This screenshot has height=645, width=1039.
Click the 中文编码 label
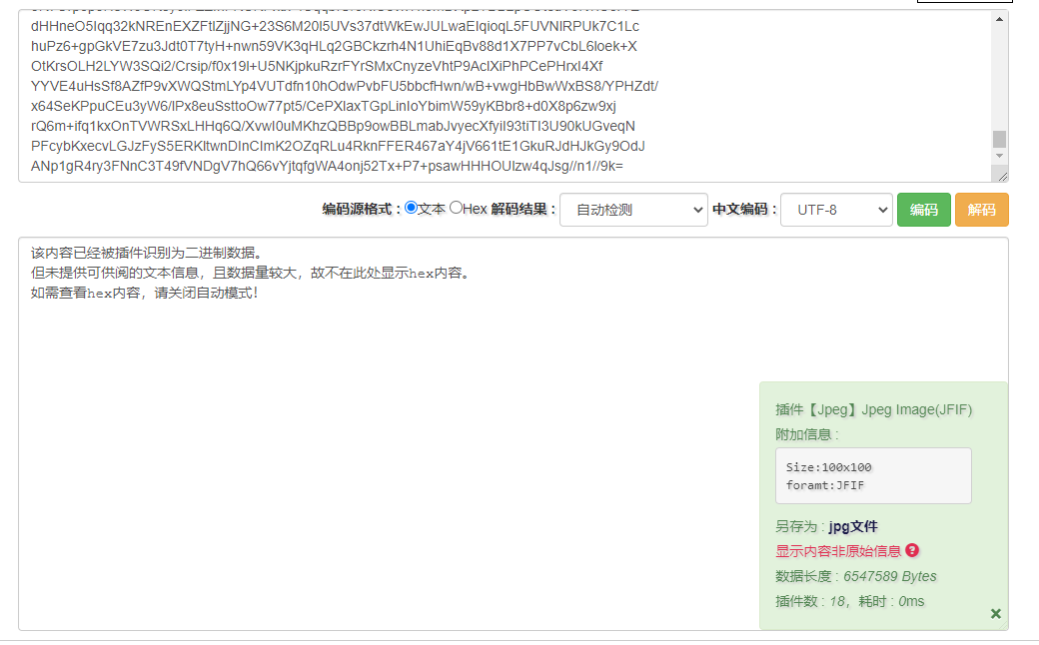tap(744, 210)
